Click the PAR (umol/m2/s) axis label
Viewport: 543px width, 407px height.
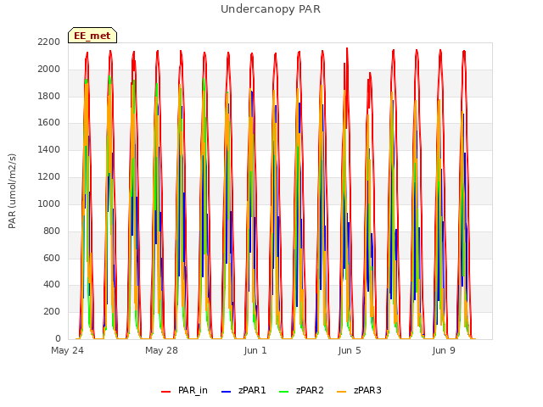tap(12, 191)
